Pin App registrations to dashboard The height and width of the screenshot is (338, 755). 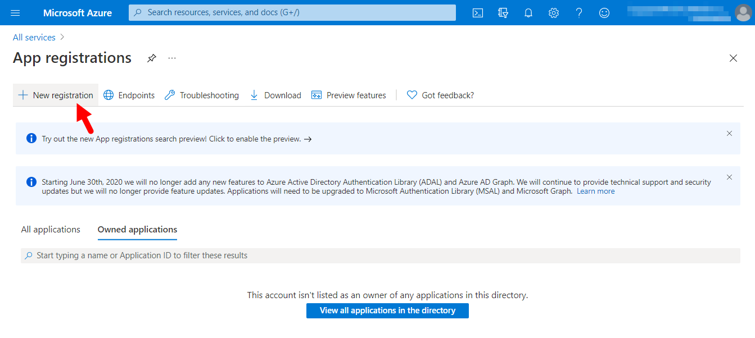coord(151,58)
